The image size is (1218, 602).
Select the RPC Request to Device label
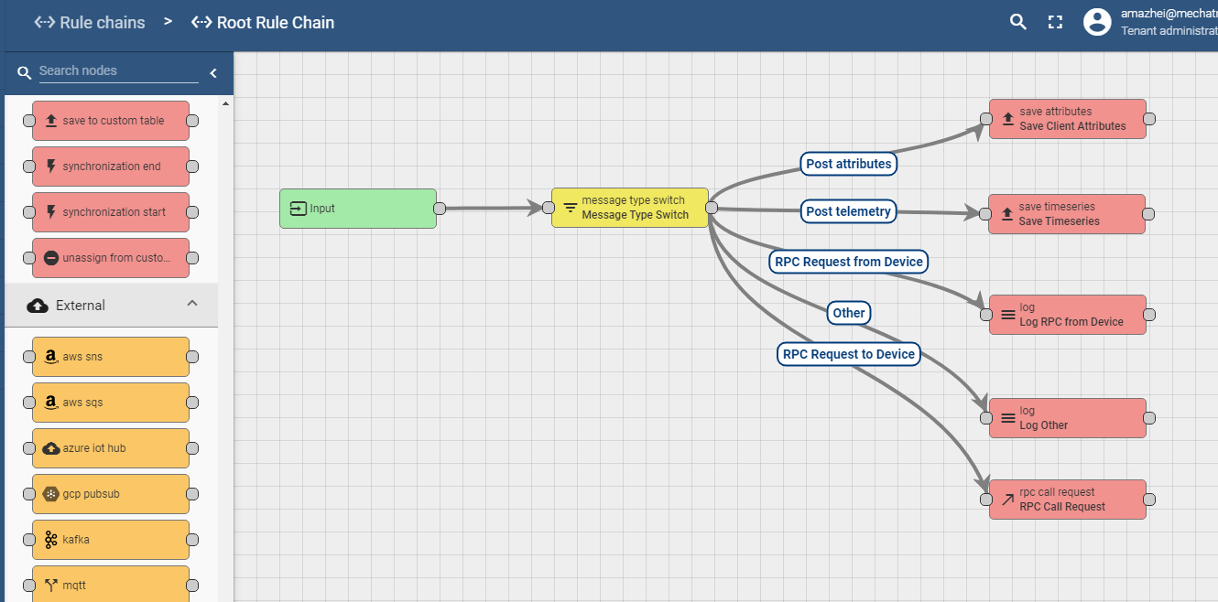tap(848, 354)
